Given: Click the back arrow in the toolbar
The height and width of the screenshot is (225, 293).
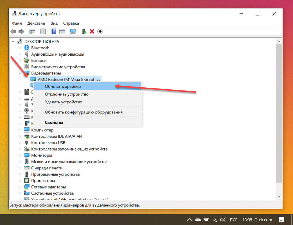Looking at the screenshot, I should point(13,31).
